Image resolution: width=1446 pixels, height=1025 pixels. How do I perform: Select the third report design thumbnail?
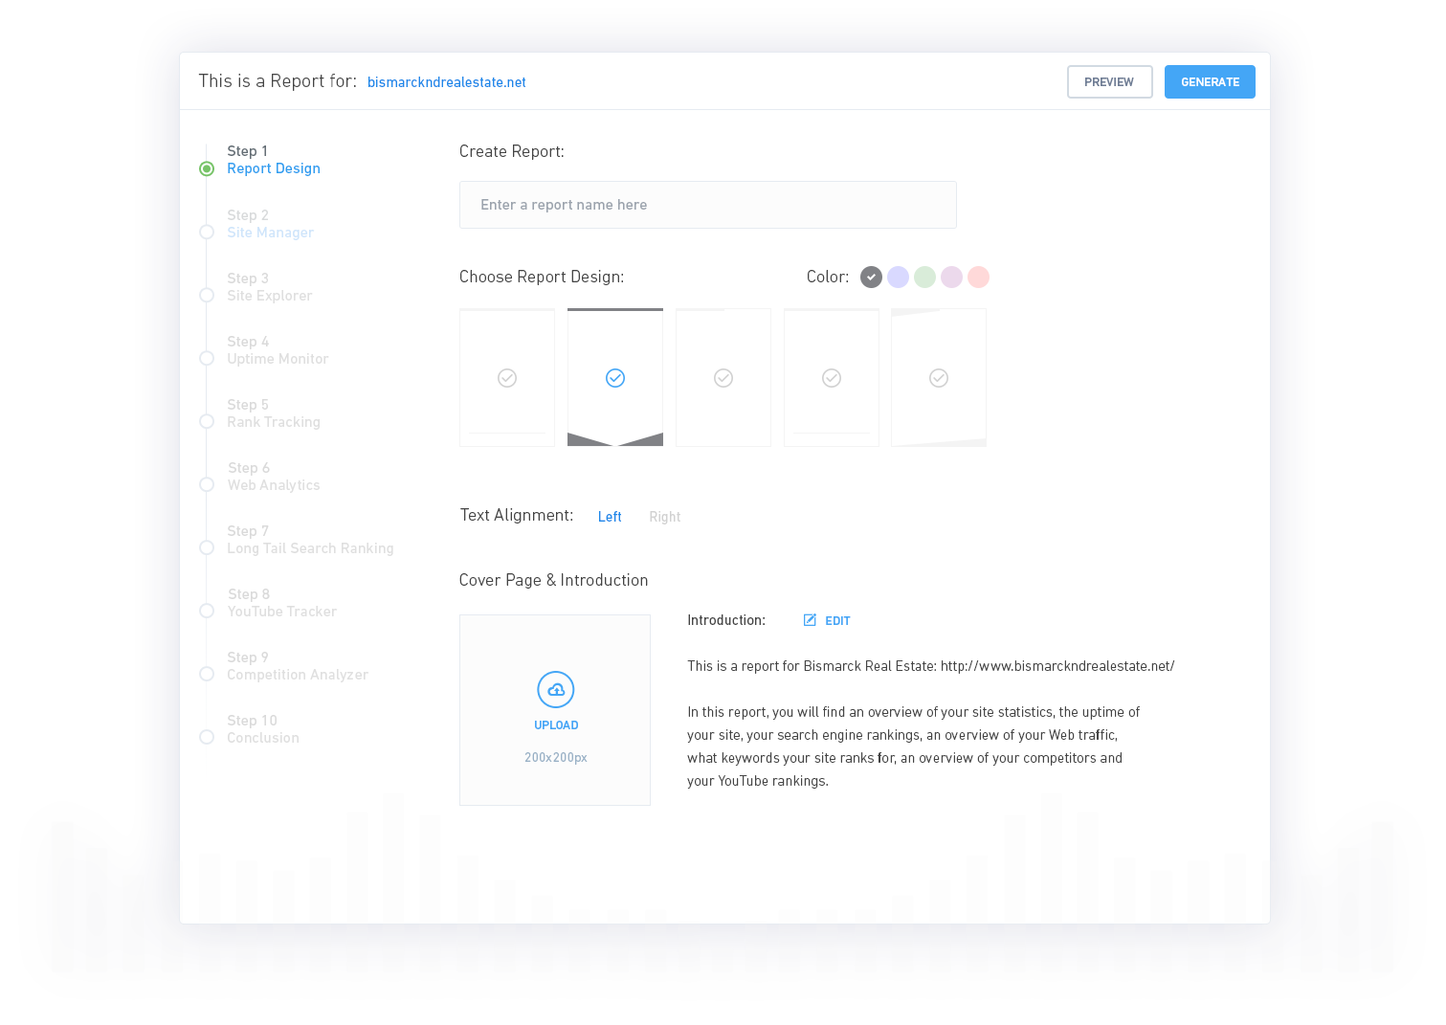pyautogui.click(x=723, y=377)
